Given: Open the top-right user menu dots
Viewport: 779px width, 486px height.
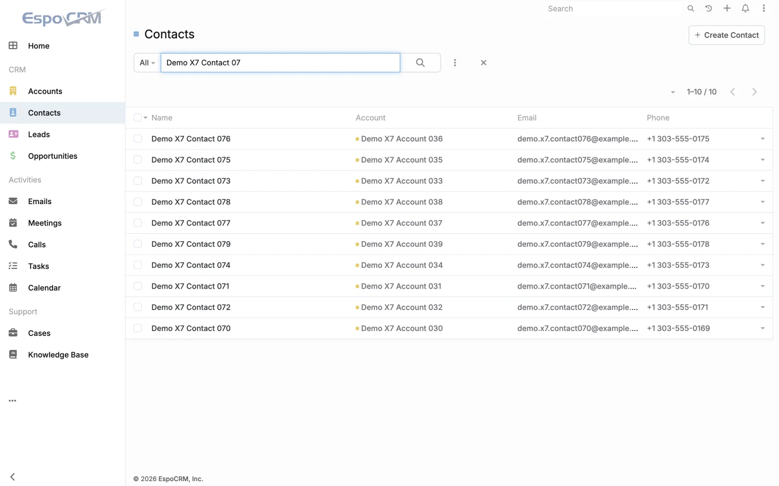Looking at the screenshot, I should click(x=764, y=8).
